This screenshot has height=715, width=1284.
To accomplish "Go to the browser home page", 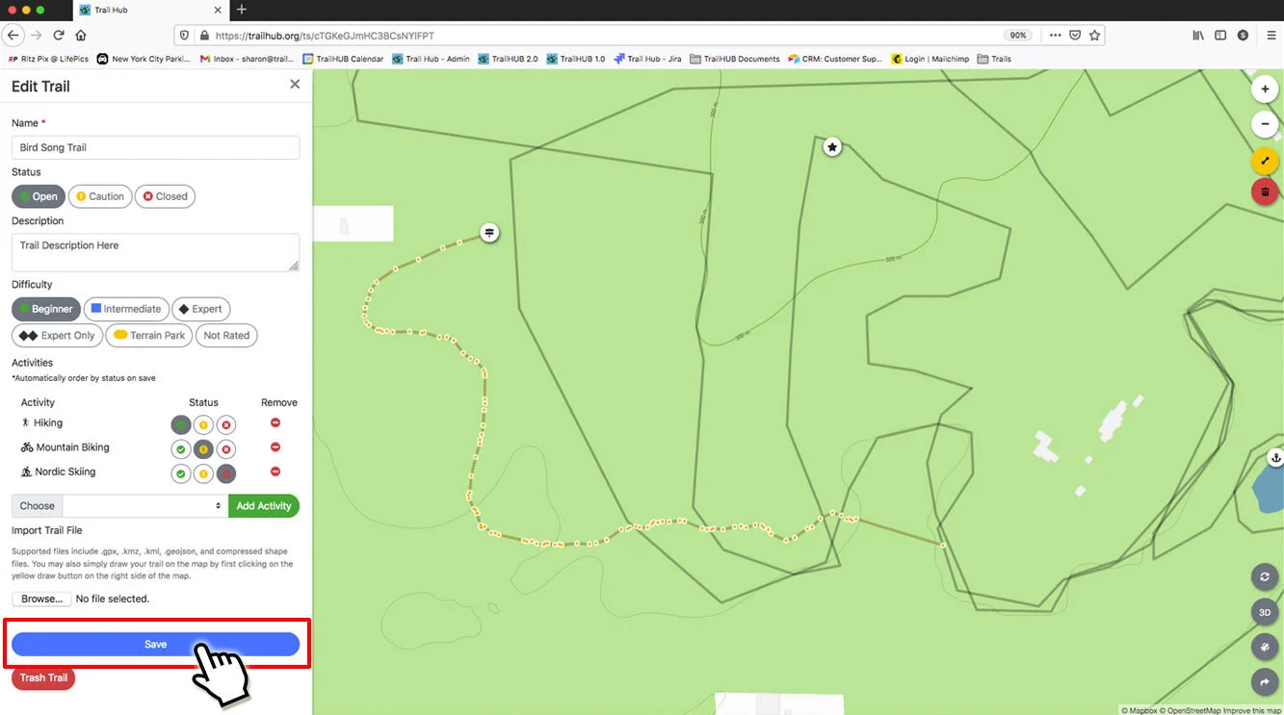I will pyautogui.click(x=81, y=35).
